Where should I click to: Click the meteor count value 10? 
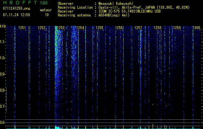pos(47,15)
